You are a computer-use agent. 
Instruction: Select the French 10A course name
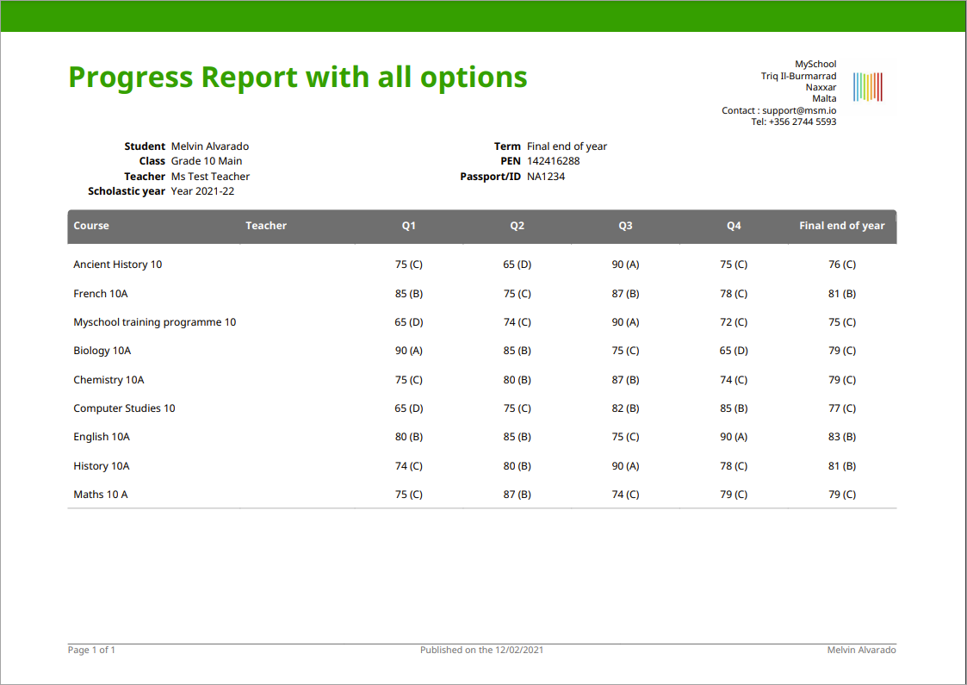(x=101, y=294)
